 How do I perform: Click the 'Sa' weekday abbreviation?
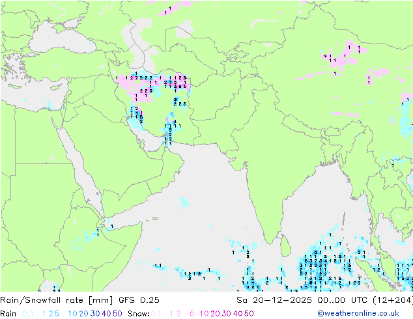242,300
